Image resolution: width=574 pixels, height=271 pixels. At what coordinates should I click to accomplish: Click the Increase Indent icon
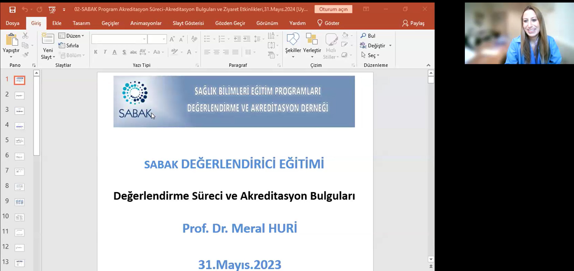[247, 39]
